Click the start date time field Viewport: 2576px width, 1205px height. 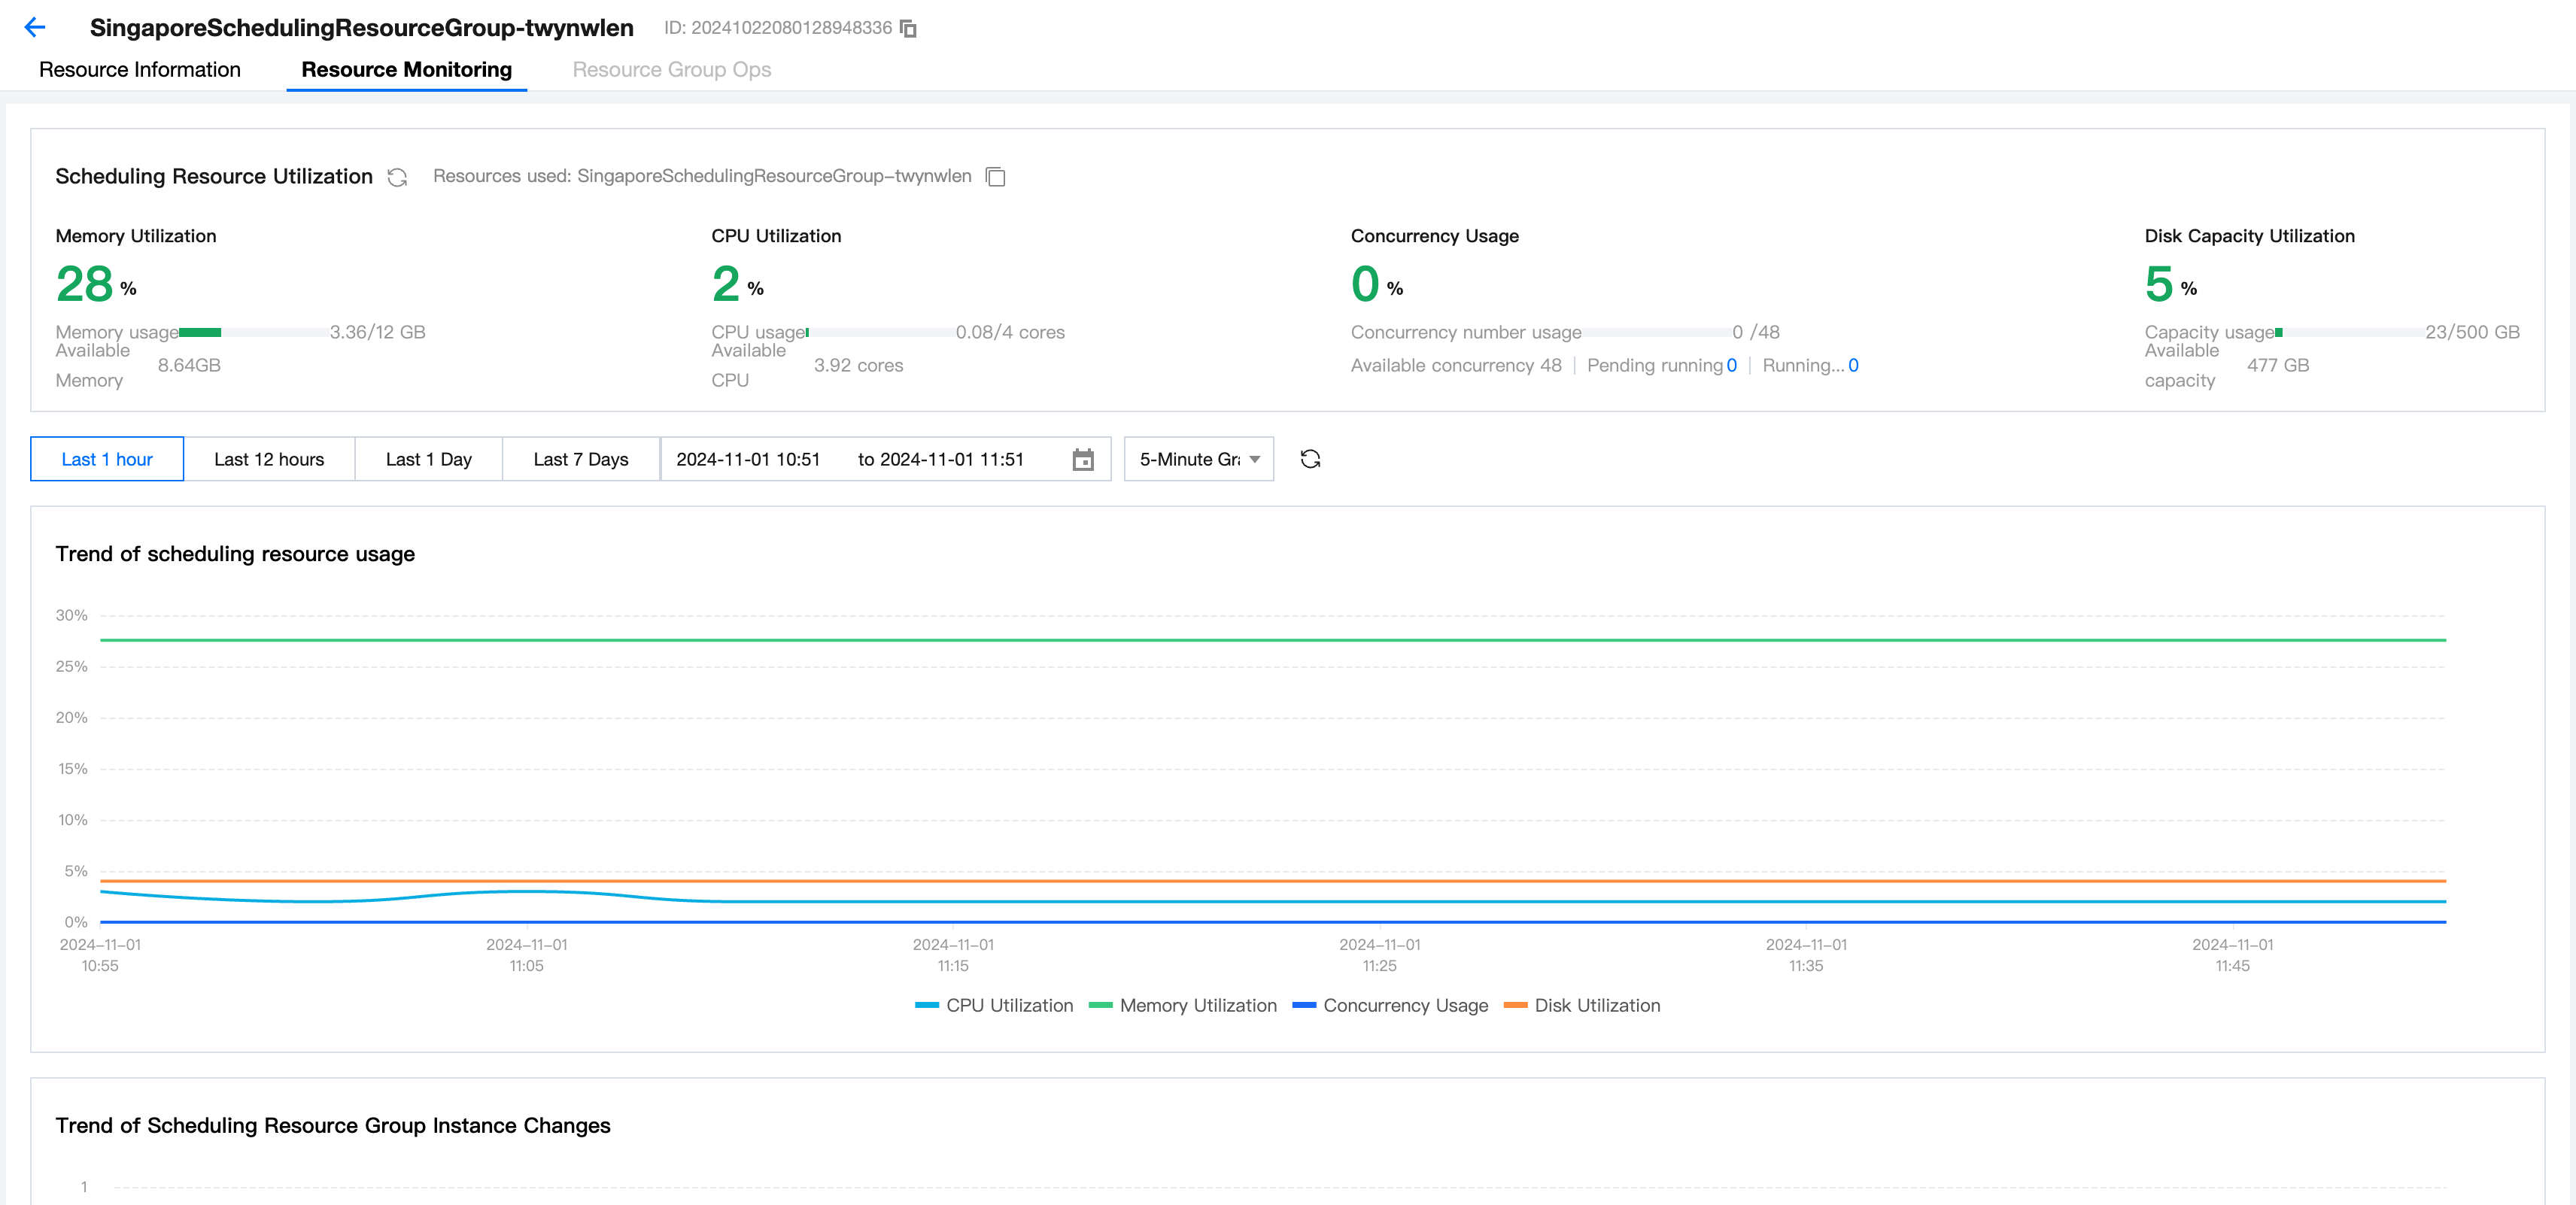pos(747,459)
